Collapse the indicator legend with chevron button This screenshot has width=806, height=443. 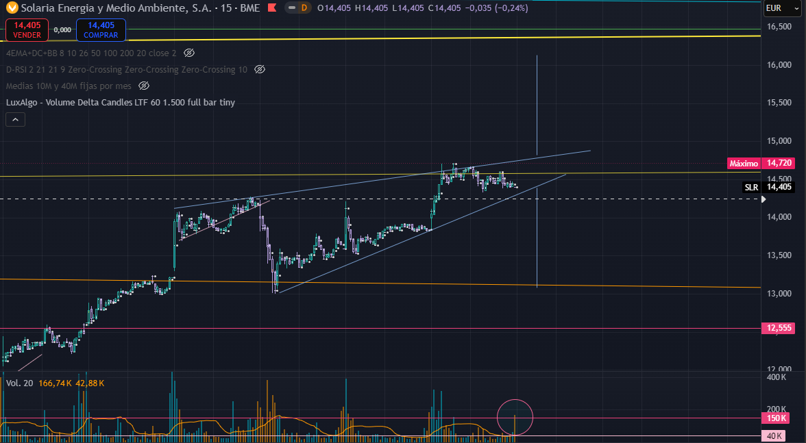[x=15, y=119]
